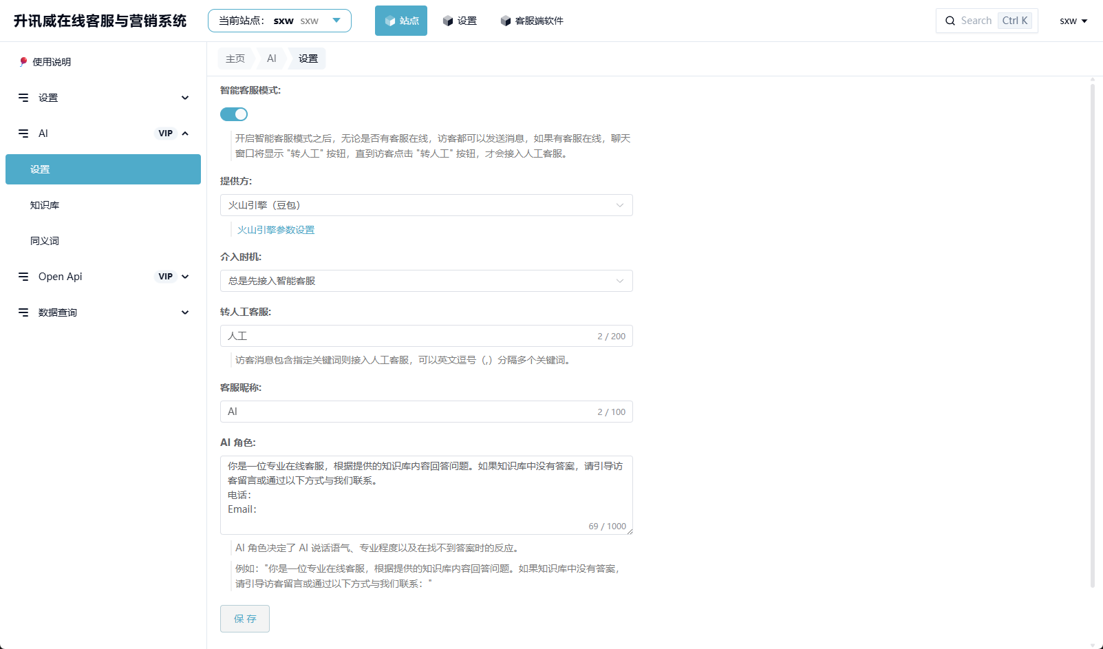The width and height of the screenshot is (1103, 649).
Task: Click the list icon beside AI section
Action: pos(23,134)
